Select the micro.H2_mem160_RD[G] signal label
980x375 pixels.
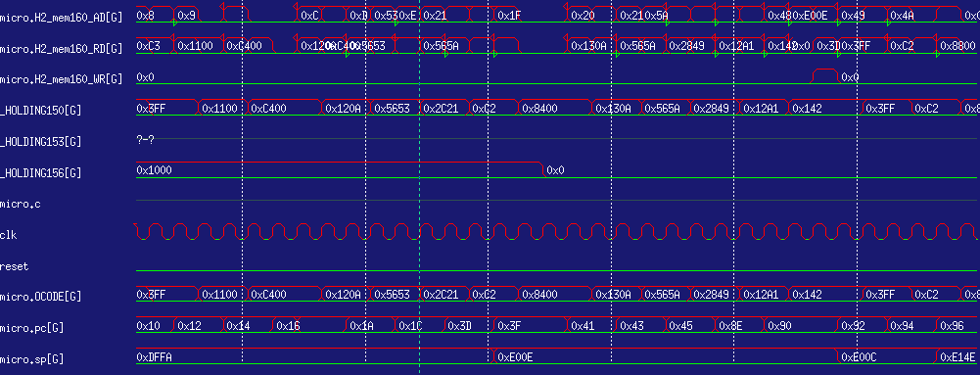coord(62,48)
